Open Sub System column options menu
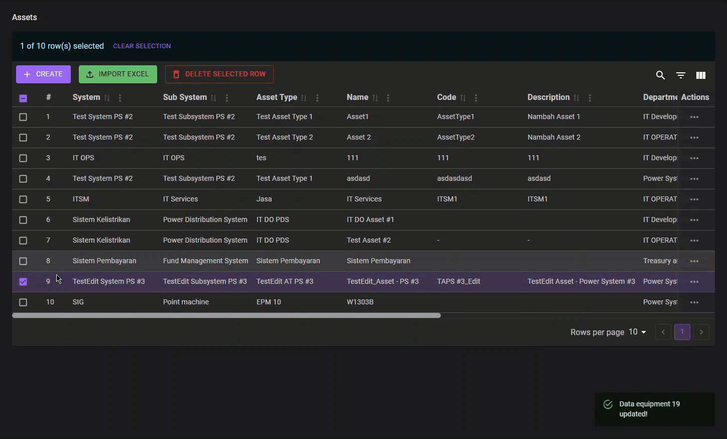Image resolution: width=727 pixels, height=439 pixels. [x=227, y=98]
